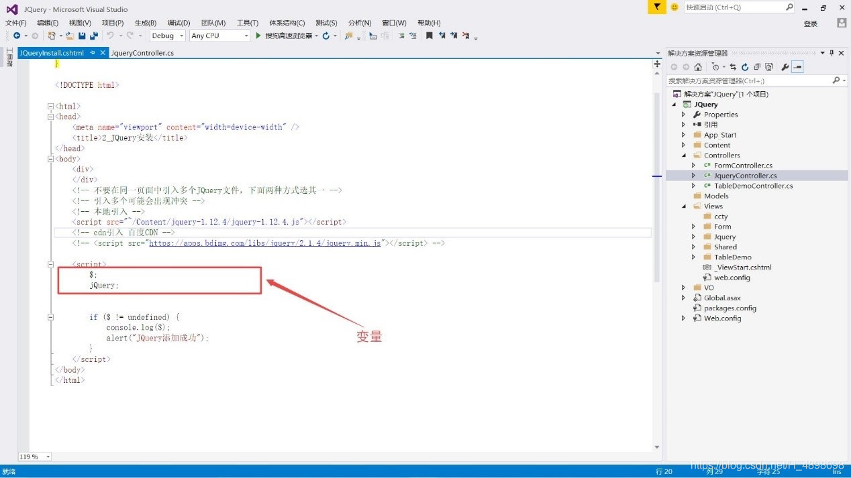Click the Save All icon

point(94,36)
